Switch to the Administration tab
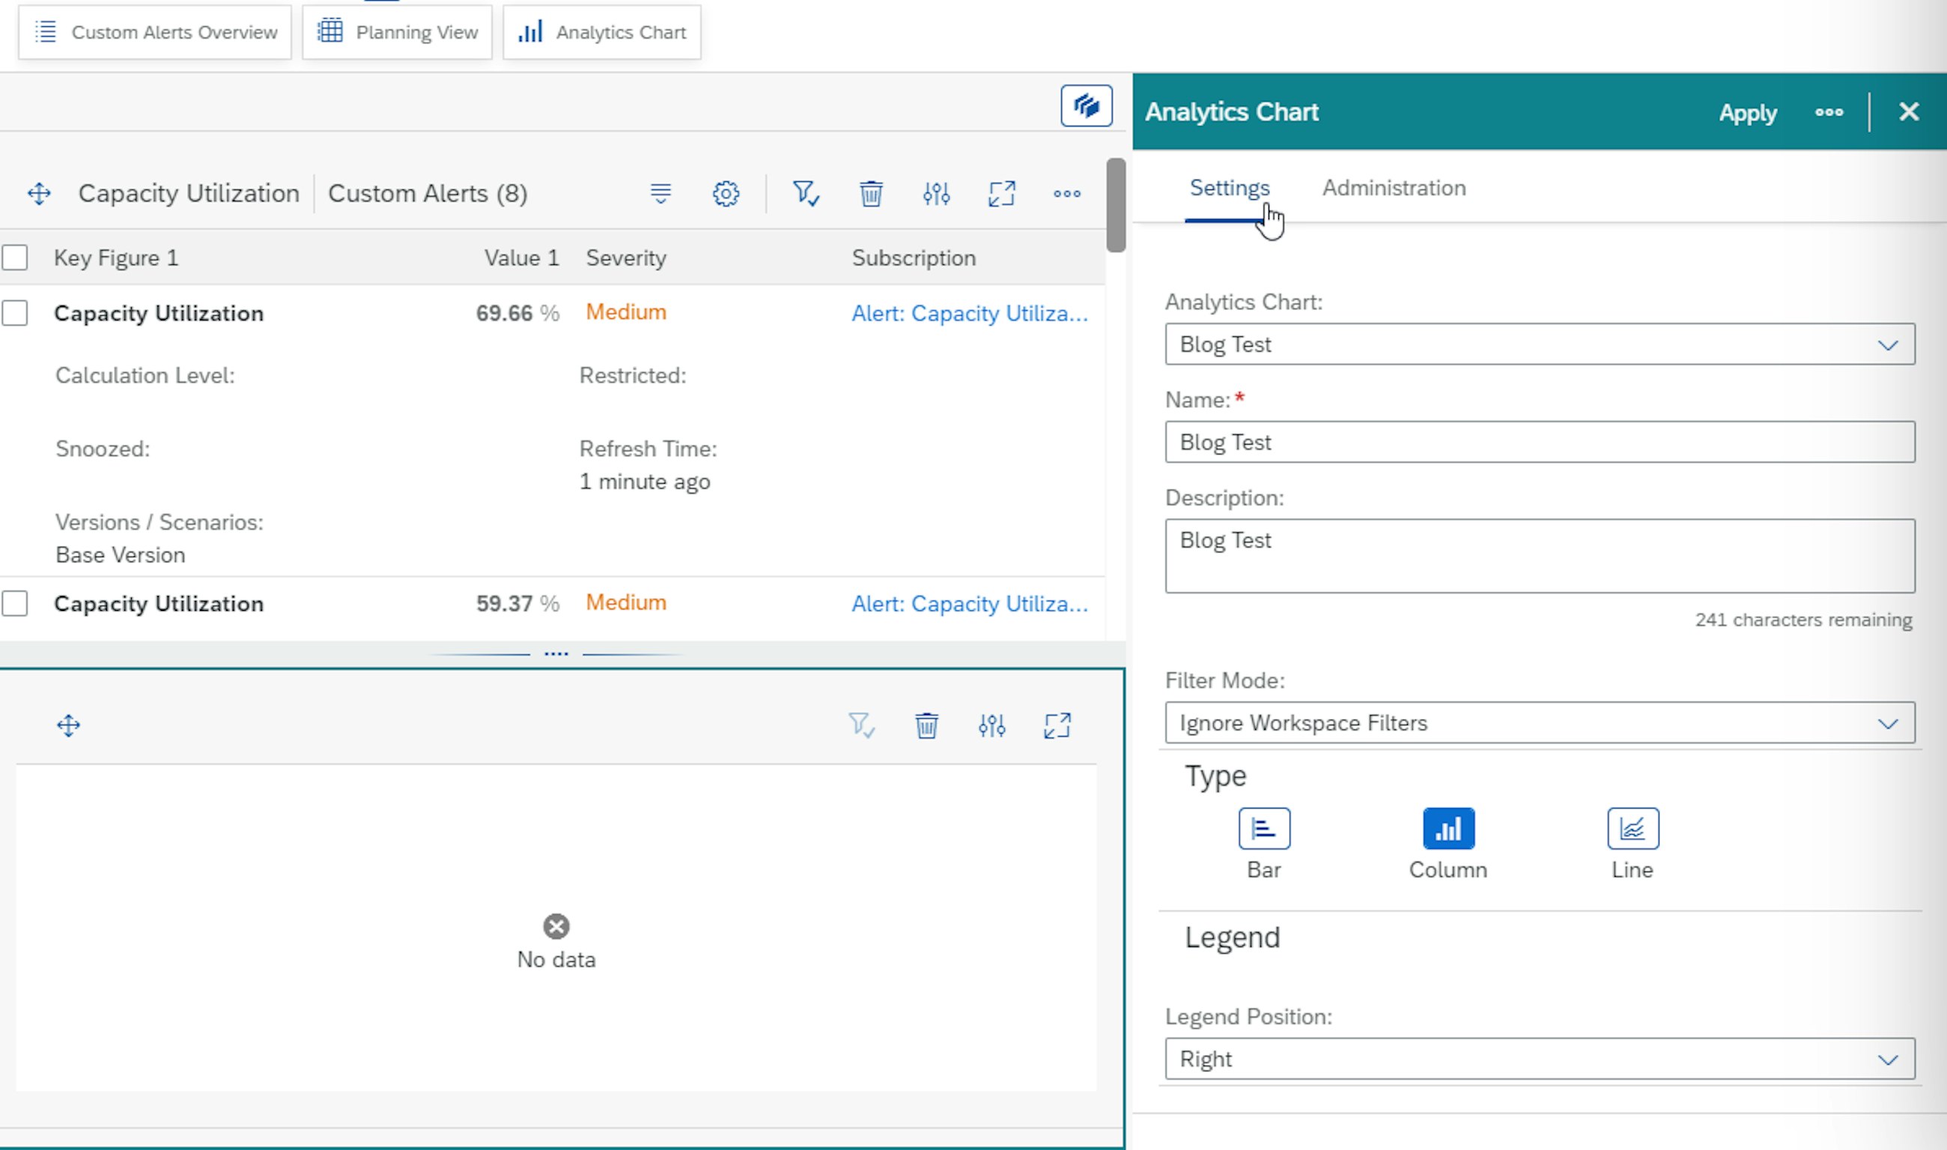Screen dimensions: 1947x1150 (1394, 189)
